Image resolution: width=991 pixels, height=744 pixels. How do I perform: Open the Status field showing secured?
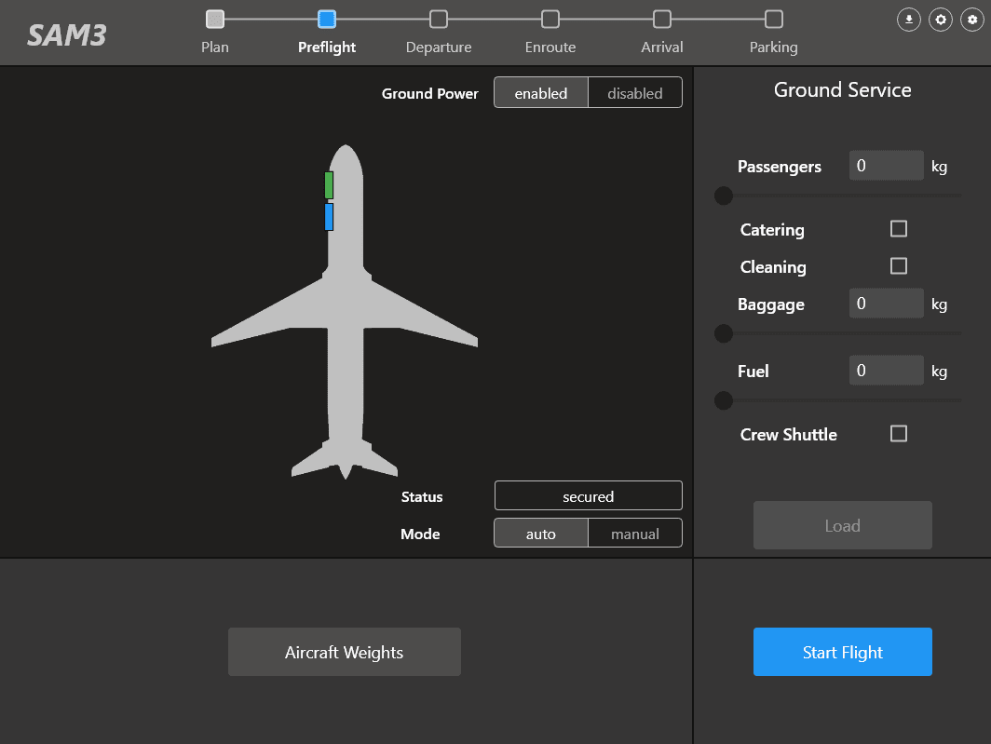588,494
